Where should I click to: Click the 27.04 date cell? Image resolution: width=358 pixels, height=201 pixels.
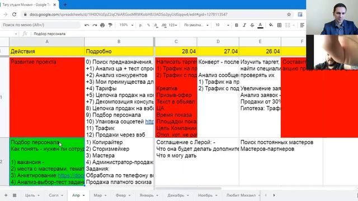click(218, 51)
